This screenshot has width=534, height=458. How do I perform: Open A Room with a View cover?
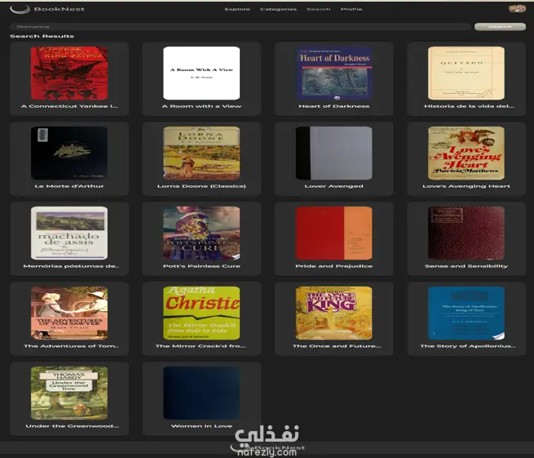click(x=201, y=73)
